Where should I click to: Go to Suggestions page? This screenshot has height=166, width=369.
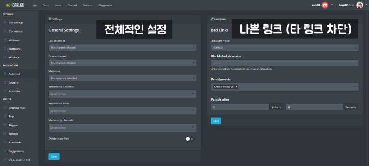16,151
